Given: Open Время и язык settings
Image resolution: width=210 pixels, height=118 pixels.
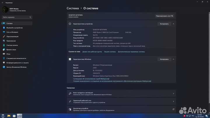Looking at the screenshot, I should coord(17,50).
